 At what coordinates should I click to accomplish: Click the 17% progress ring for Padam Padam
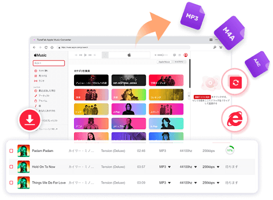click(230, 150)
